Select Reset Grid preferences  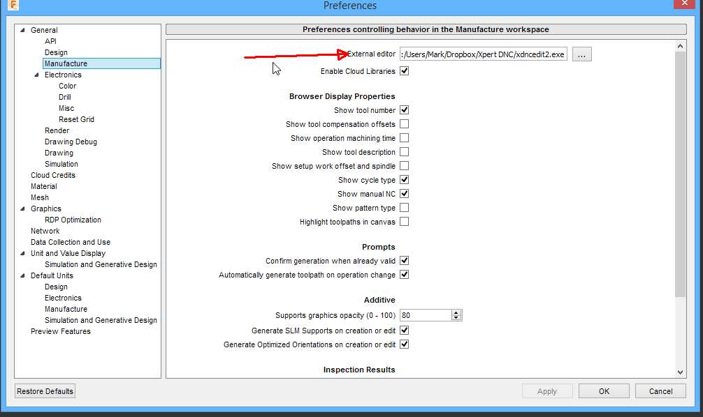pyautogui.click(x=76, y=119)
